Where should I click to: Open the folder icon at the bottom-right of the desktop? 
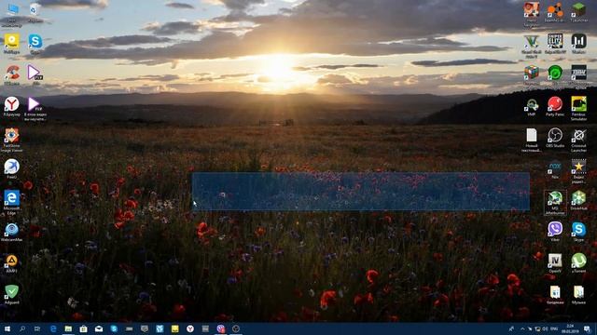click(578, 293)
